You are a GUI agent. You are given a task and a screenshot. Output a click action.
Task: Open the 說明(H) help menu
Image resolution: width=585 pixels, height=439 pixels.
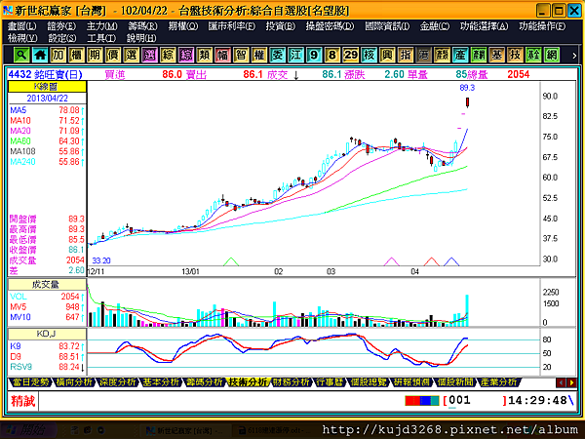[141, 38]
